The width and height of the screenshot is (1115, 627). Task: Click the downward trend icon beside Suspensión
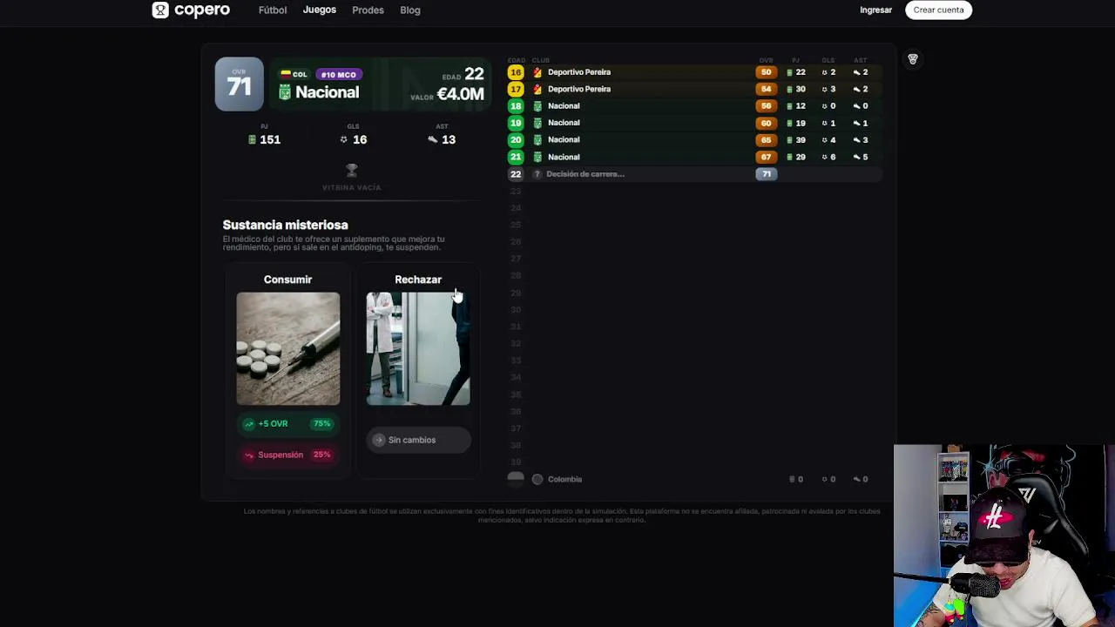[249, 455]
